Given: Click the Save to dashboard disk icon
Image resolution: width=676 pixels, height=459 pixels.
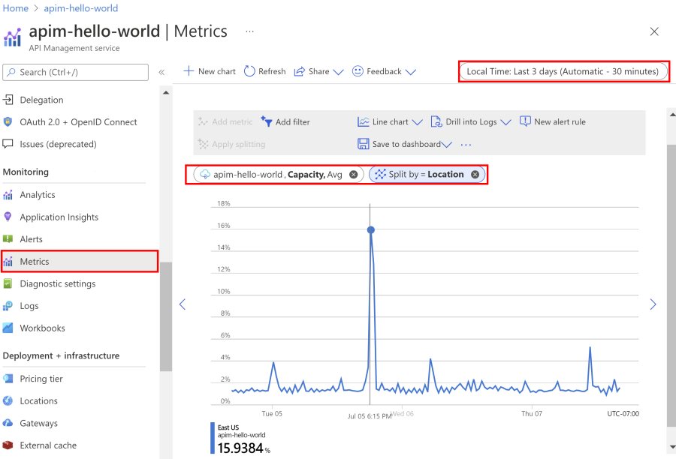Looking at the screenshot, I should [363, 144].
